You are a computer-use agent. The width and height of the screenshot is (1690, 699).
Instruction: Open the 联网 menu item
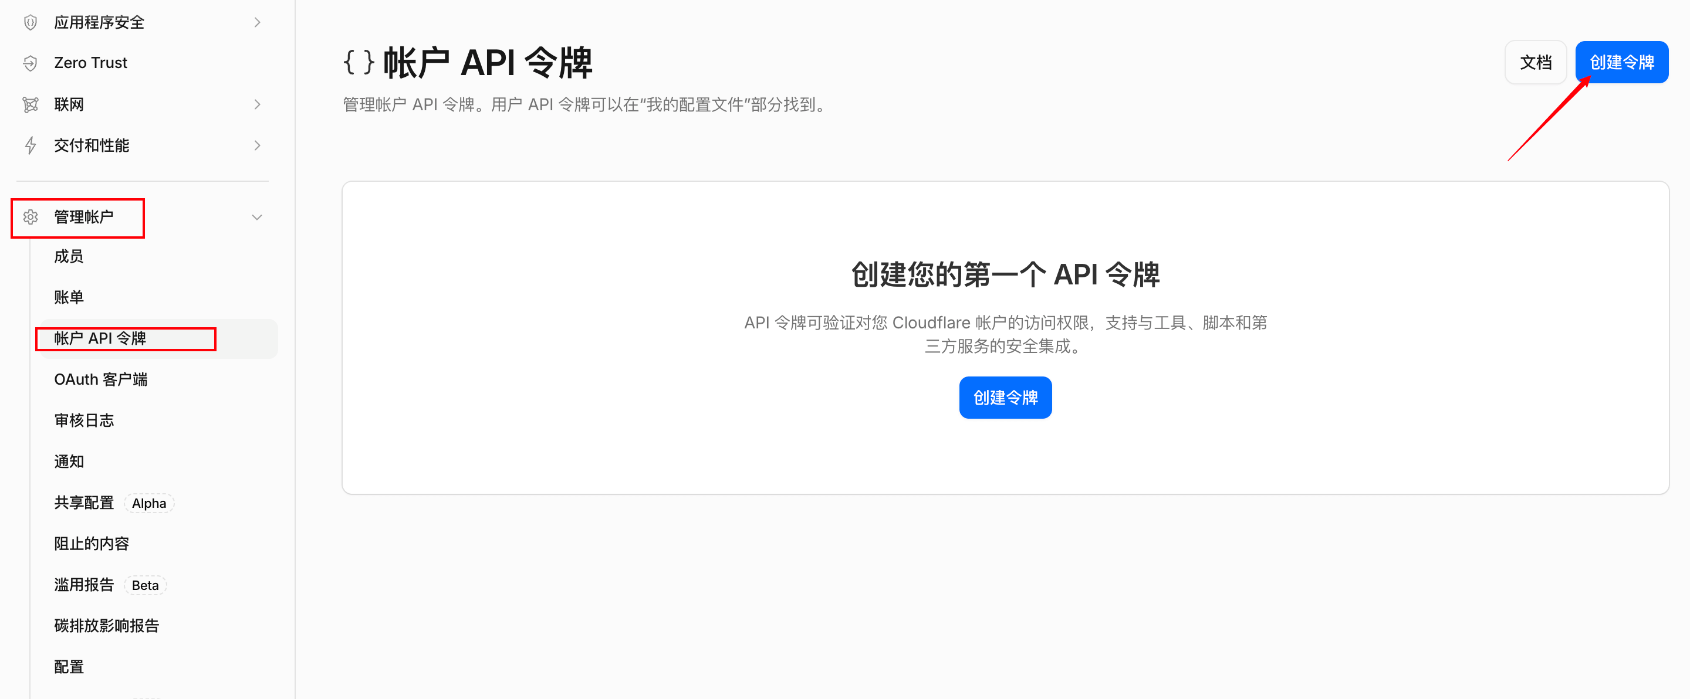69,104
